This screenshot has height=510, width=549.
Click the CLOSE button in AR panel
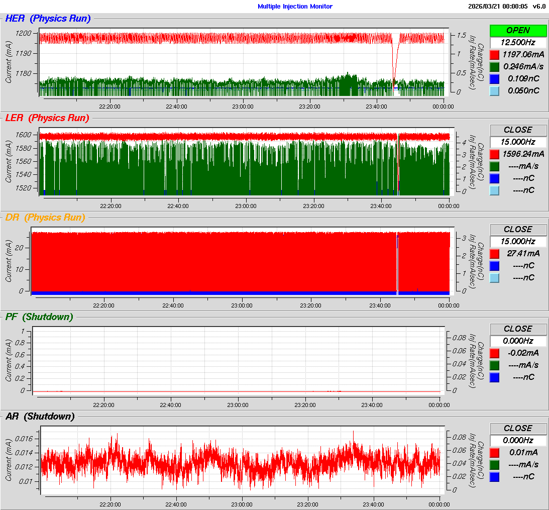(518, 428)
